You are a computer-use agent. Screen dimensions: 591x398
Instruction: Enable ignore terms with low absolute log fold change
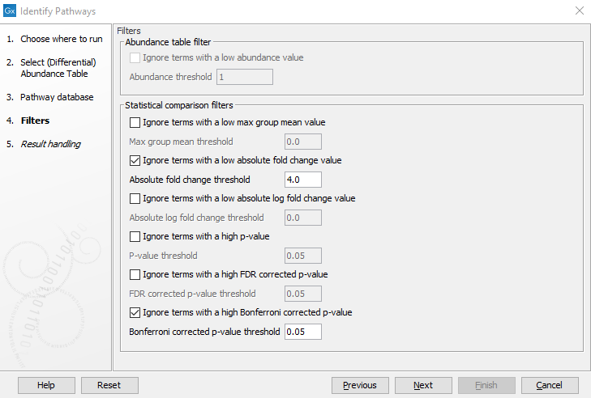pyautogui.click(x=135, y=199)
